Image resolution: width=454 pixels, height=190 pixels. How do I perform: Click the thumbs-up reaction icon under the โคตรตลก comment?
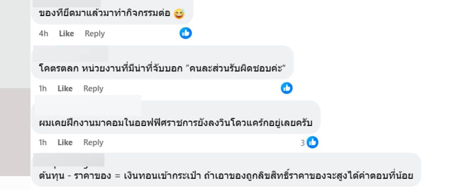287,88
